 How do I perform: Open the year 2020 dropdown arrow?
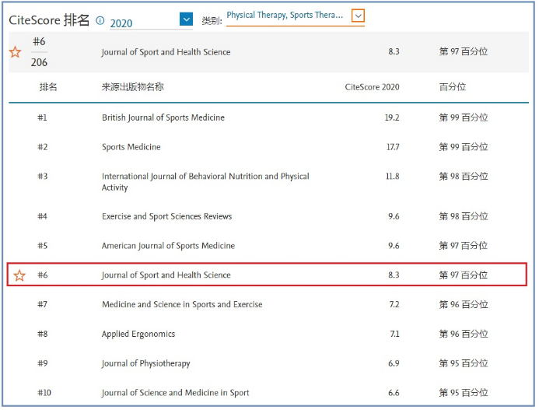pos(186,19)
